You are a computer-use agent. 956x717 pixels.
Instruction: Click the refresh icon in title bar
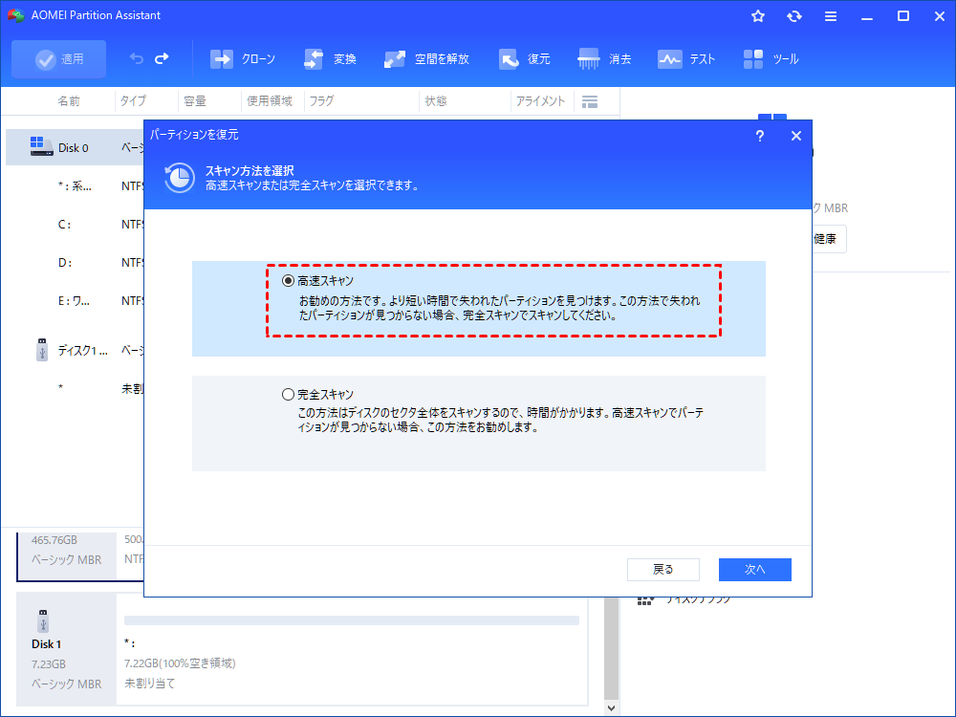[x=794, y=16]
